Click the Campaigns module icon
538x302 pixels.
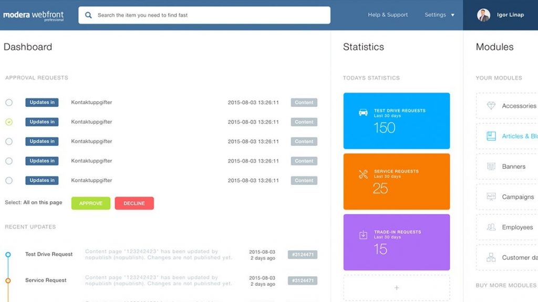click(491, 197)
